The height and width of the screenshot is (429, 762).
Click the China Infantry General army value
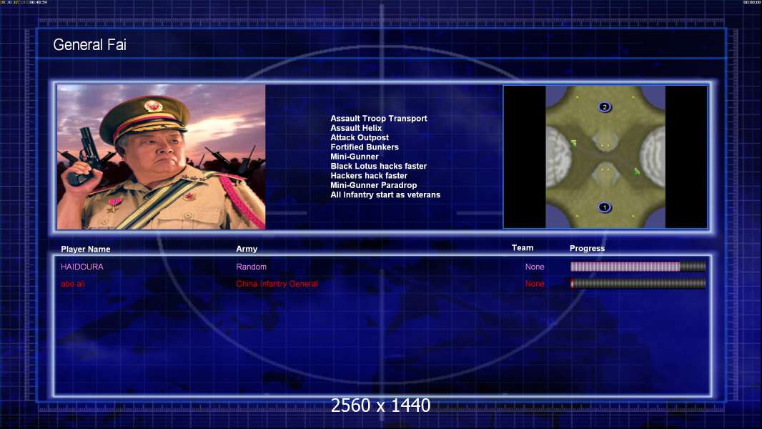point(277,284)
